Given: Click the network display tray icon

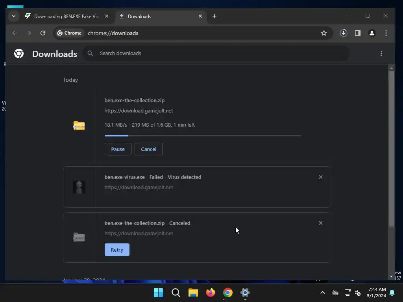Looking at the screenshot, I should point(348,293).
